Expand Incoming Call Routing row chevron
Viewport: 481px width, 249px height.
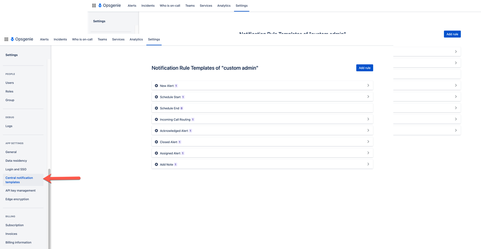pos(368,119)
